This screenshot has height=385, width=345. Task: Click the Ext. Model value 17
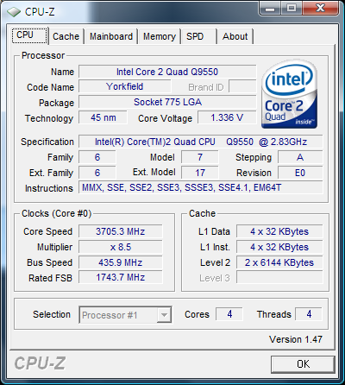click(x=200, y=173)
